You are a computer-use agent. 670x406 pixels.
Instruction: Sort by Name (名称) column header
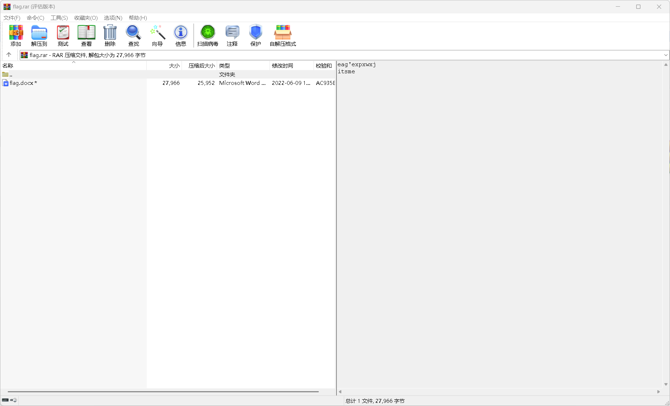(x=74, y=65)
